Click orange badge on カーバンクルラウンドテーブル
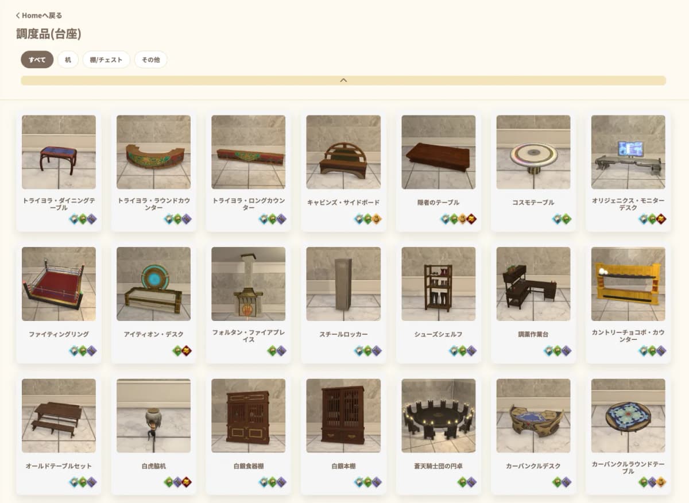Viewport: 689px width, 503px height. pyautogui.click(x=661, y=482)
